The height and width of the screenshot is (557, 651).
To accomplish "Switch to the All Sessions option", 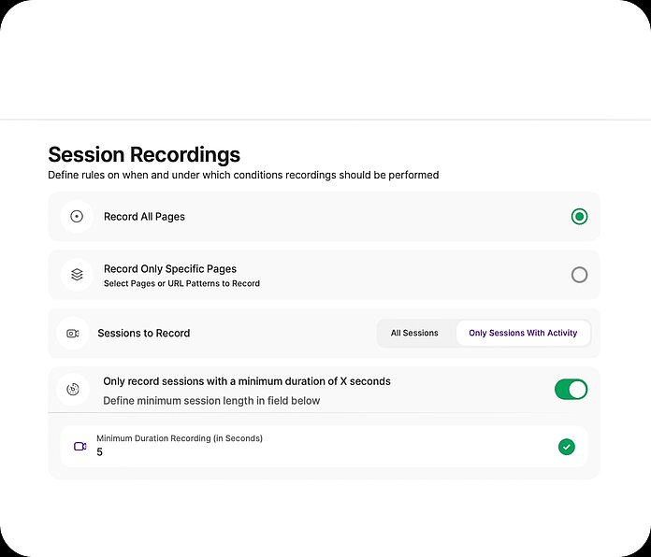I will (414, 334).
